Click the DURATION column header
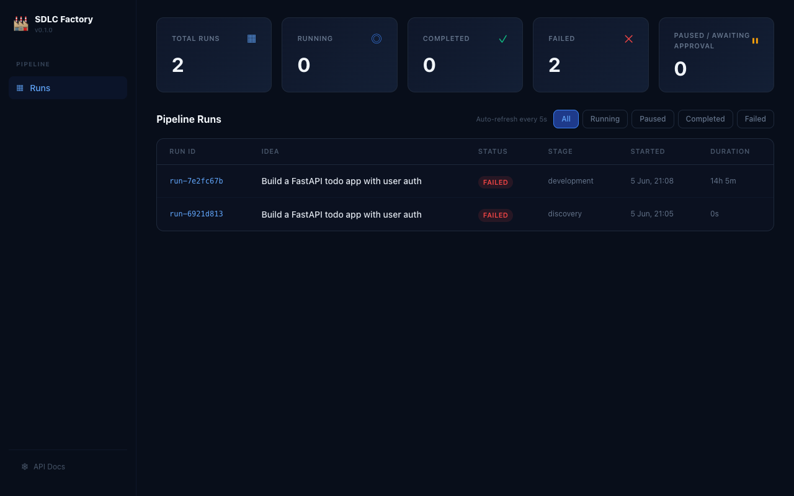The width and height of the screenshot is (794, 496). coord(730,151)
